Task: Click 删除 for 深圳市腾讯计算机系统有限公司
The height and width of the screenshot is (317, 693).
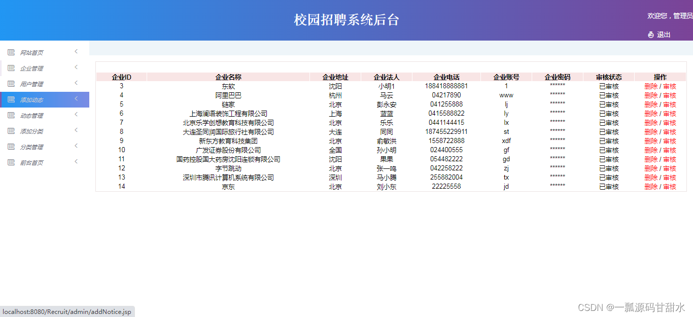Action: point(651,178)
